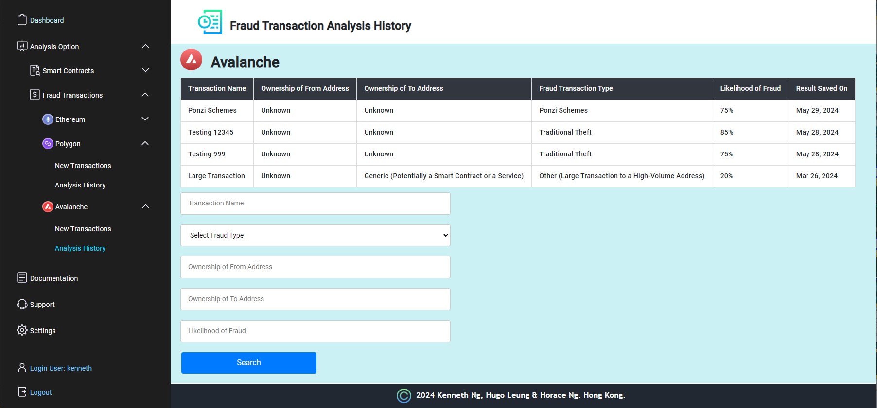The image size is (877, 408).
Task: Open Avalanche New Transactions
Action: 83,229
